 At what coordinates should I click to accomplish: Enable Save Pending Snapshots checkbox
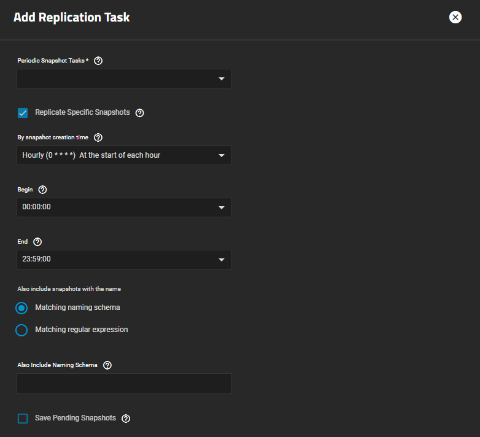coord(23,419)
